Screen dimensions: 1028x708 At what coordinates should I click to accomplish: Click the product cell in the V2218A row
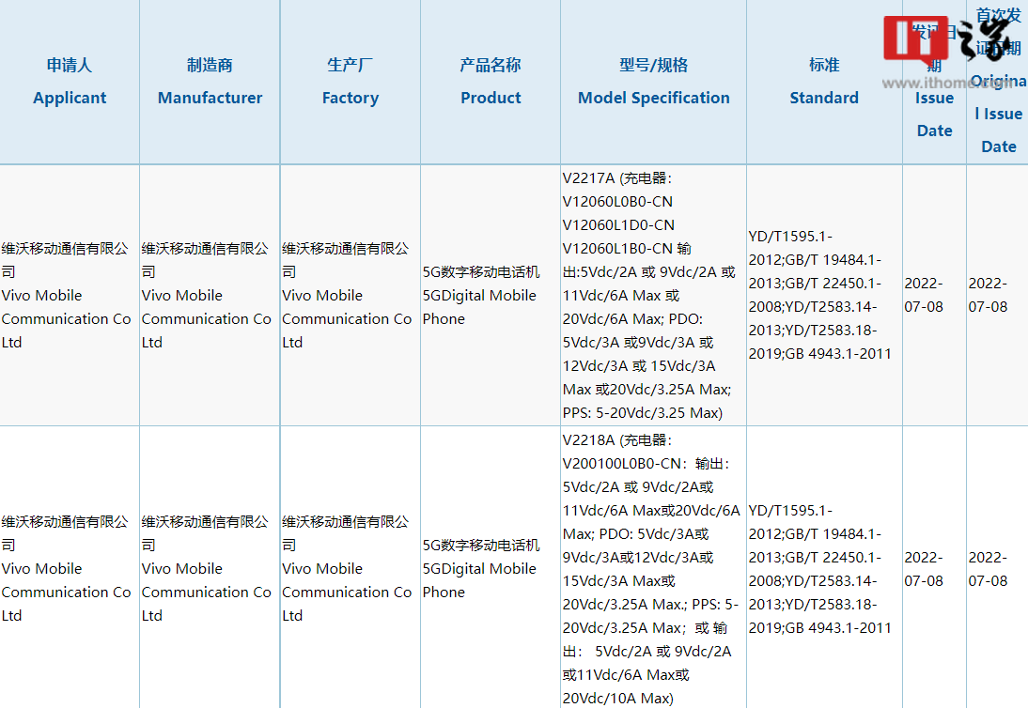click(491, 568)
